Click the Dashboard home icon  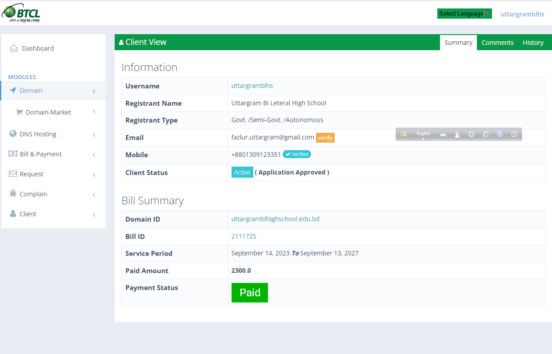14,48
